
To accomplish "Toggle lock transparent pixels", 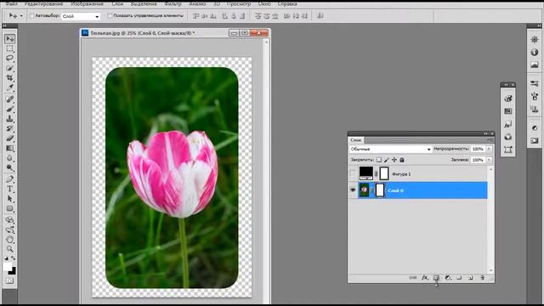I will 379,160.
